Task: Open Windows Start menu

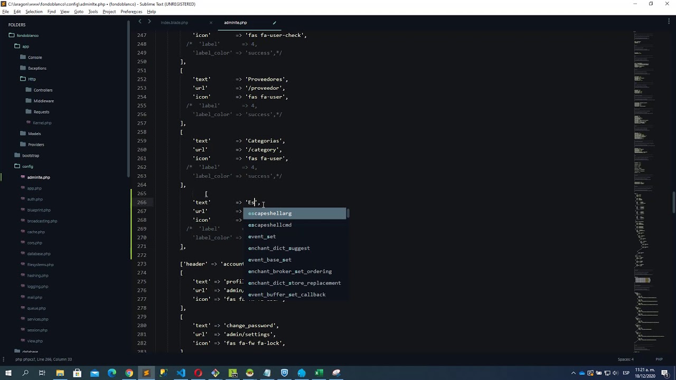Action: click(8, 373)
